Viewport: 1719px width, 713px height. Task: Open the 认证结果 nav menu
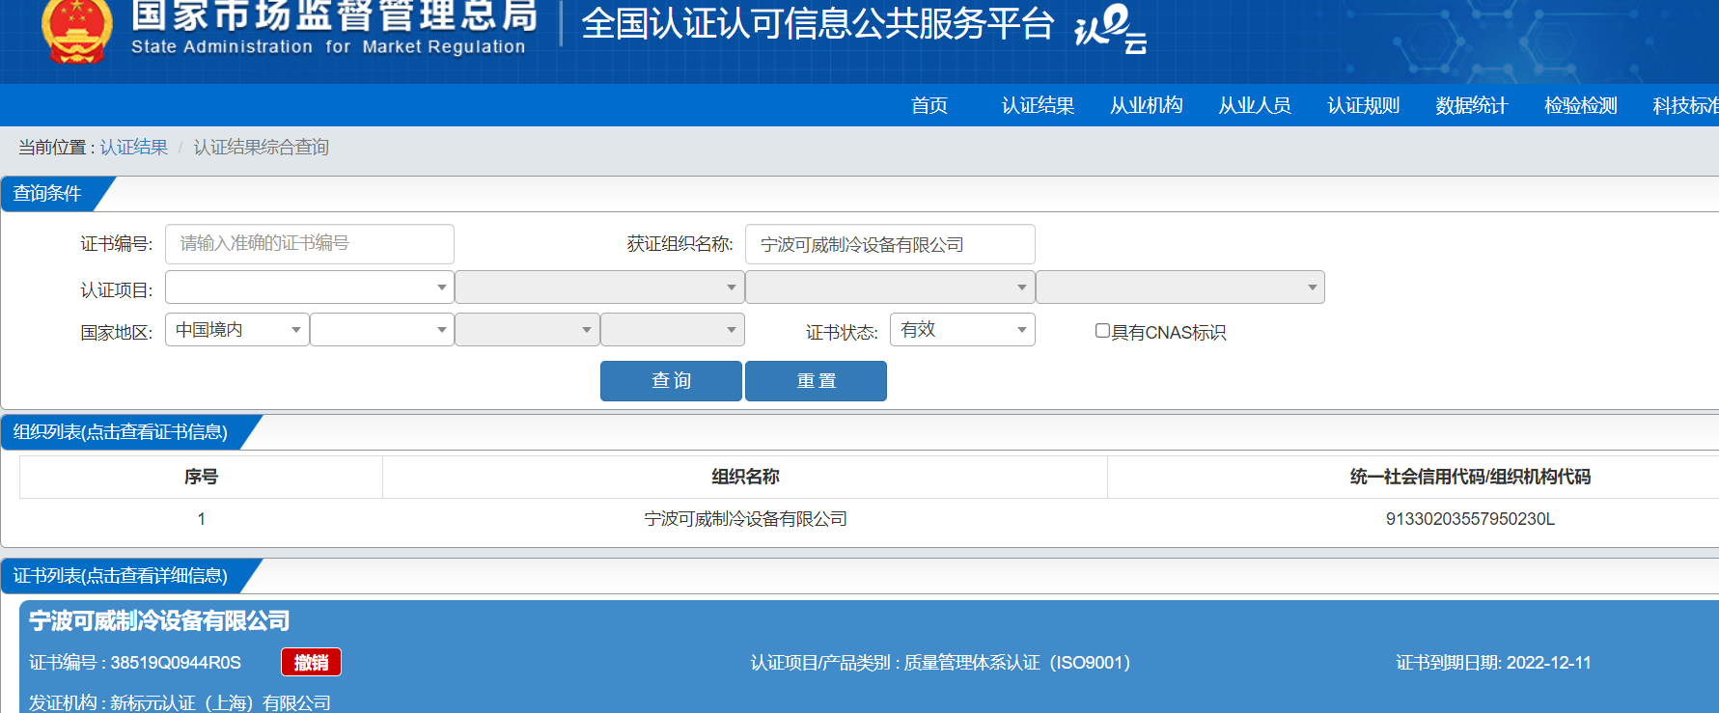[1038, 105]
